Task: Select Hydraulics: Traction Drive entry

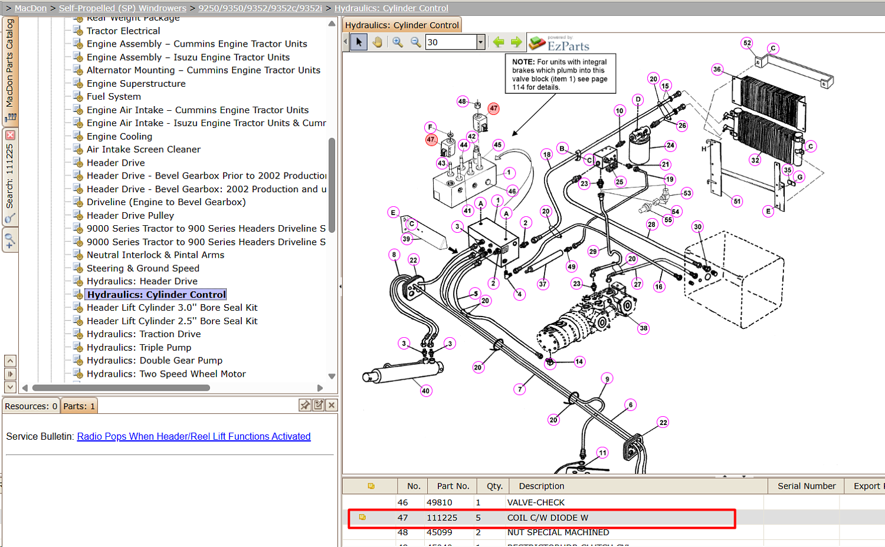Action: 143,334
